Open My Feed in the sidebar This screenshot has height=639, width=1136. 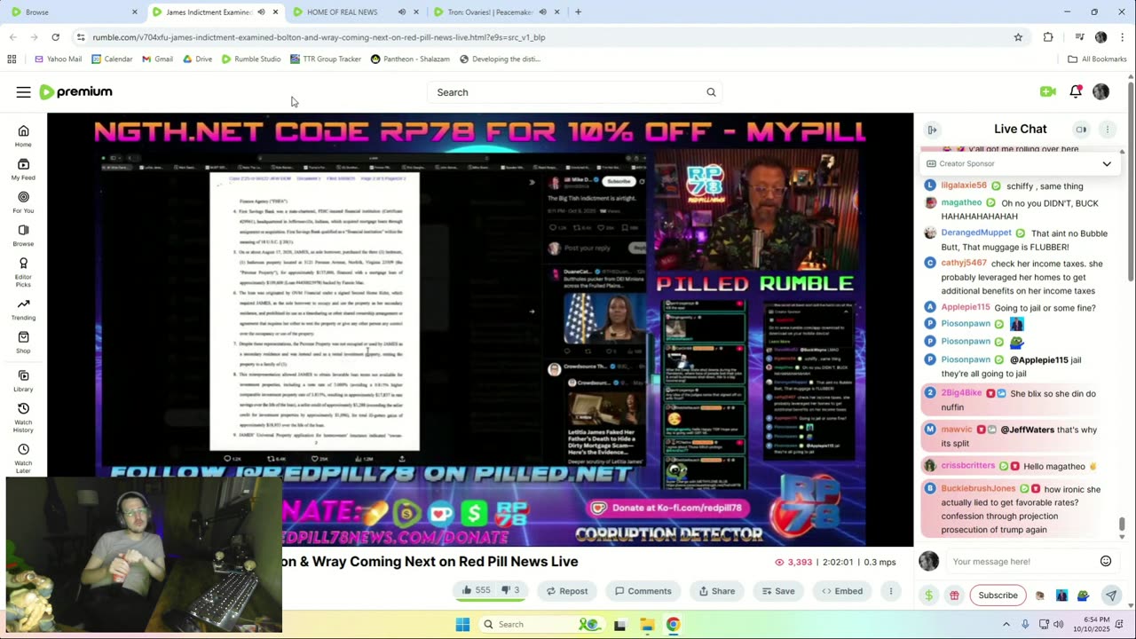tap(23, 169)
